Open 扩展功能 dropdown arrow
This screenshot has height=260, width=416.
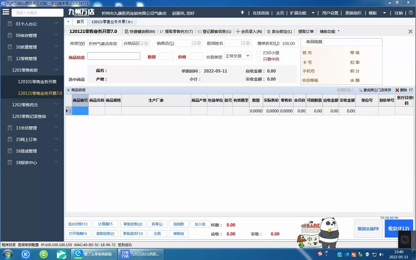coord(313,13)
